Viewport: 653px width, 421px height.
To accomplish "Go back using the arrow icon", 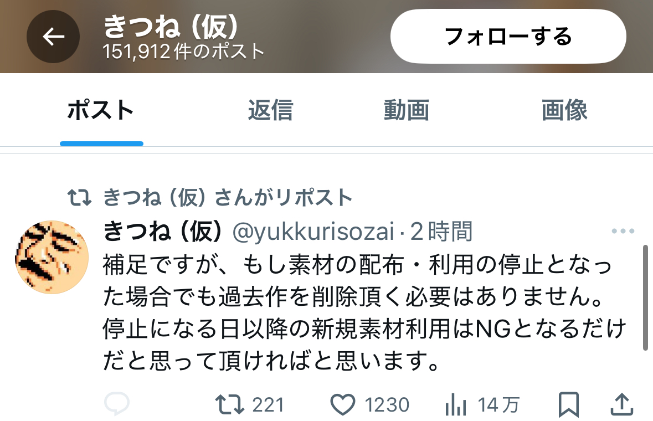I will pos(53,37).
